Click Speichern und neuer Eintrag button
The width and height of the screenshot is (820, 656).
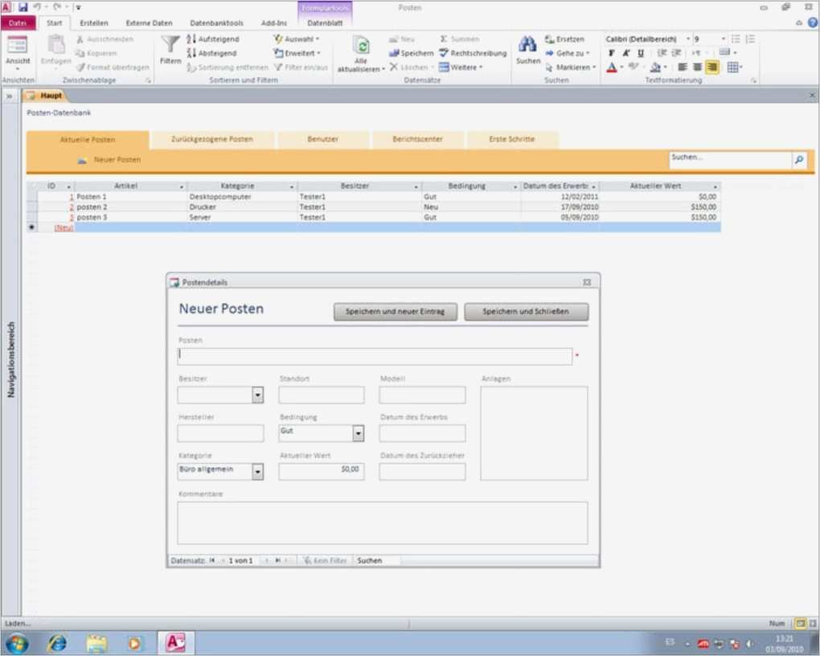click(396, 312)
